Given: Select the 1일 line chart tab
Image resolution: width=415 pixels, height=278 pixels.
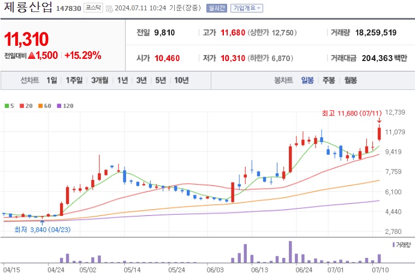Looking at the screenshot, I should [x=52, y=80].
